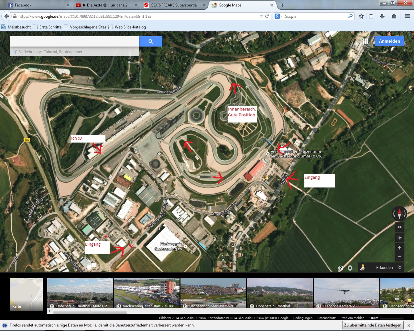Image resolution: width=414 pixels, height=331 pixels.
Task: Open the Maps help icon
Action: coord(341,268)
